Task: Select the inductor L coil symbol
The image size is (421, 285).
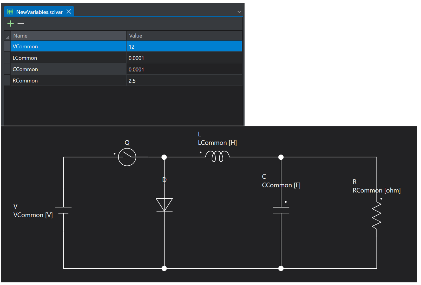Action: pos(217,156)
